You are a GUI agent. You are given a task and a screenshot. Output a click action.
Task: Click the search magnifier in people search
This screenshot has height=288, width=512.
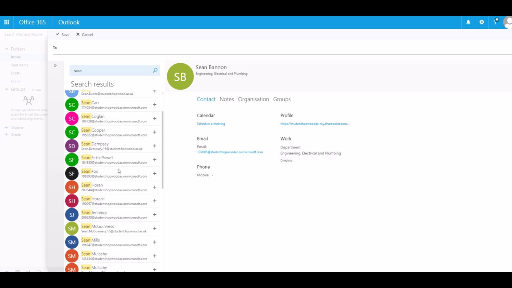155,70
